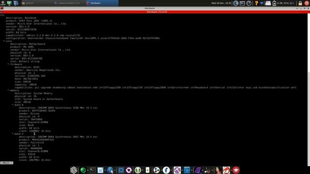Open the Linux applications menu icon
This screenshot has width=310, height=174.
(3, 3)
